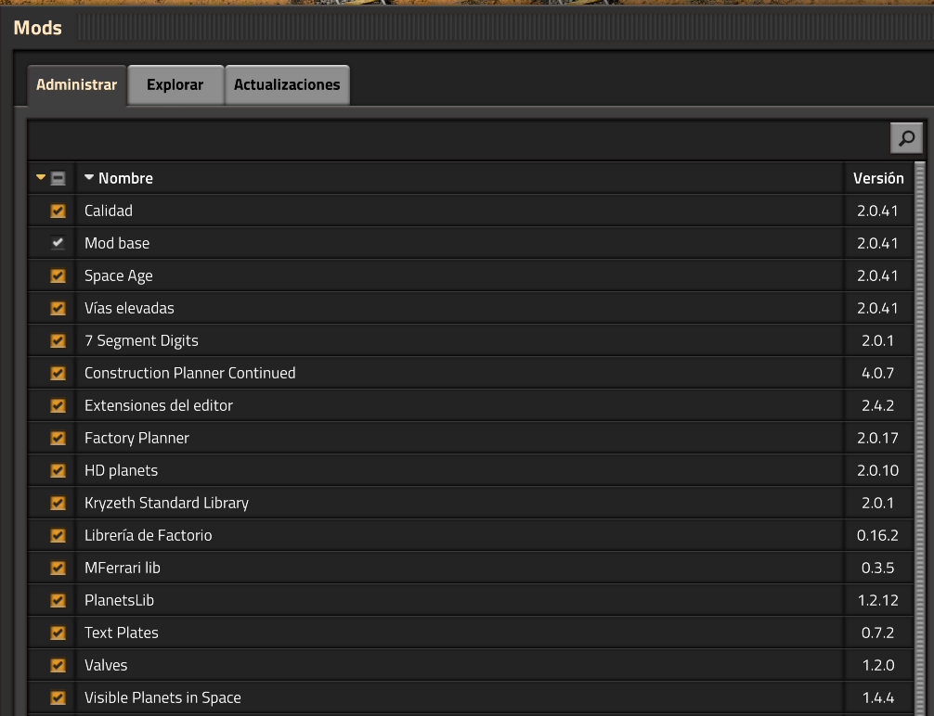Toggle the Valves mod checkbox

point(58,665)
